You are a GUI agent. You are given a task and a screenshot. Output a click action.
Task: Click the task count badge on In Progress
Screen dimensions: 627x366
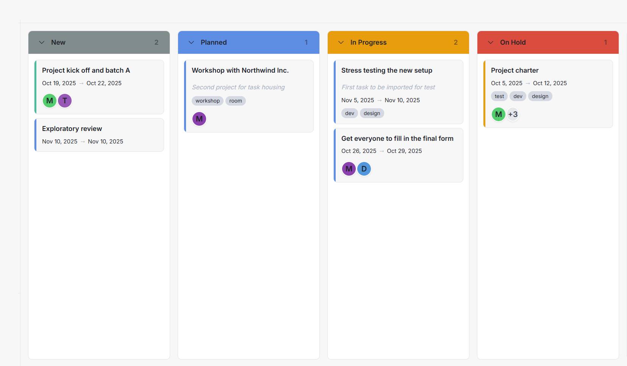(x=456, y=42)
